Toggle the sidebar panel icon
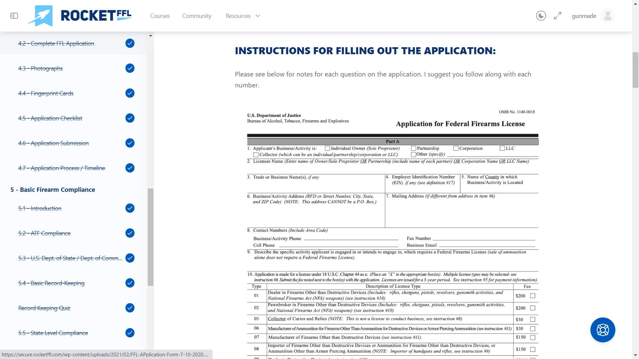The width and height of the screenshot is (639, 359). (14, 16)
